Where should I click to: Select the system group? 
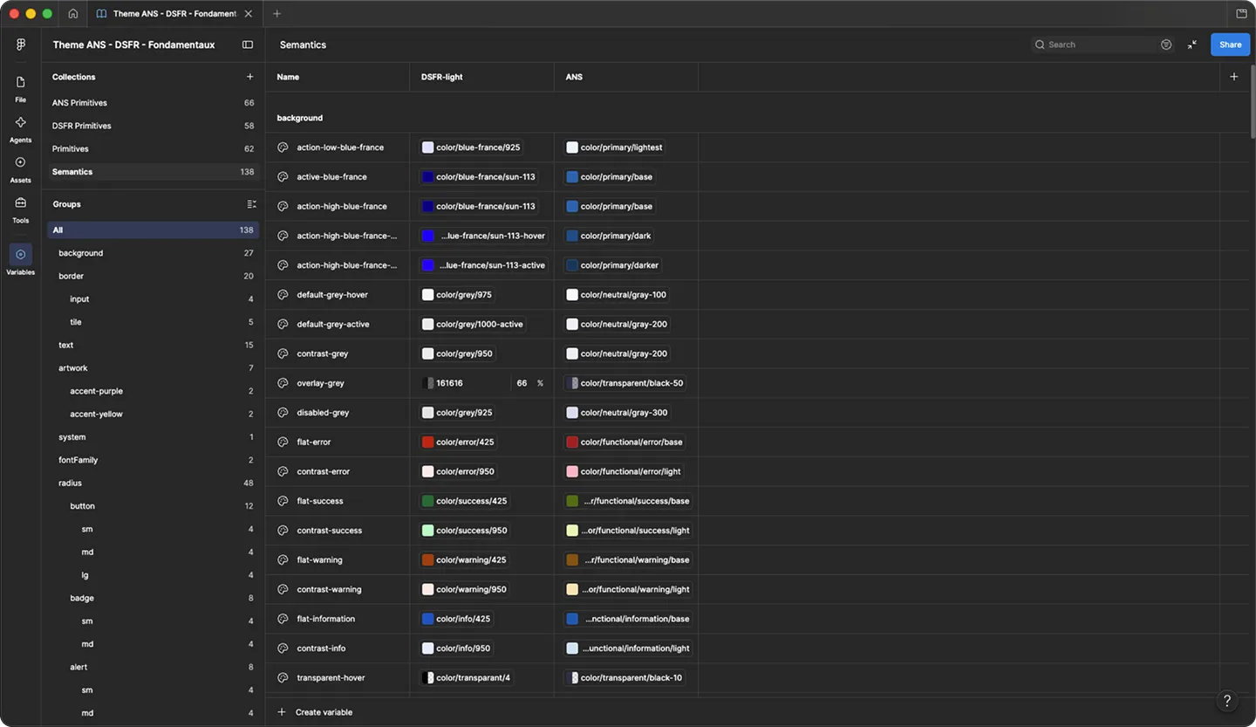(153, 437)
